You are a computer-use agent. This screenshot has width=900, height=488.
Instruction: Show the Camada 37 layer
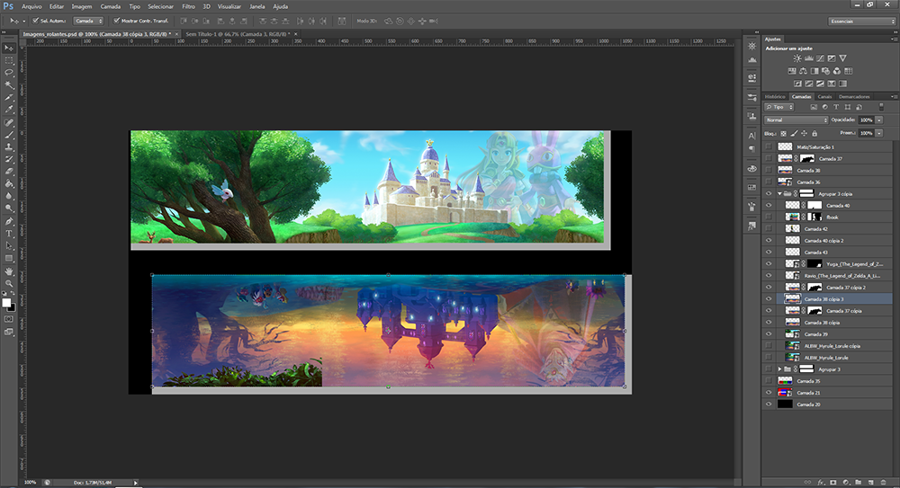pyautogui.click(x=769, y=159)
